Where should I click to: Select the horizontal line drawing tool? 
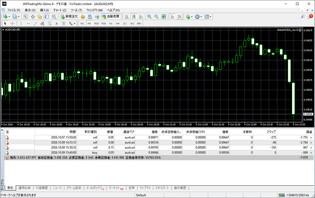(28, 23)
